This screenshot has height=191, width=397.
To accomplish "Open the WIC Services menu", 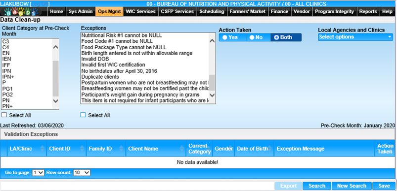I will (141, 12).
